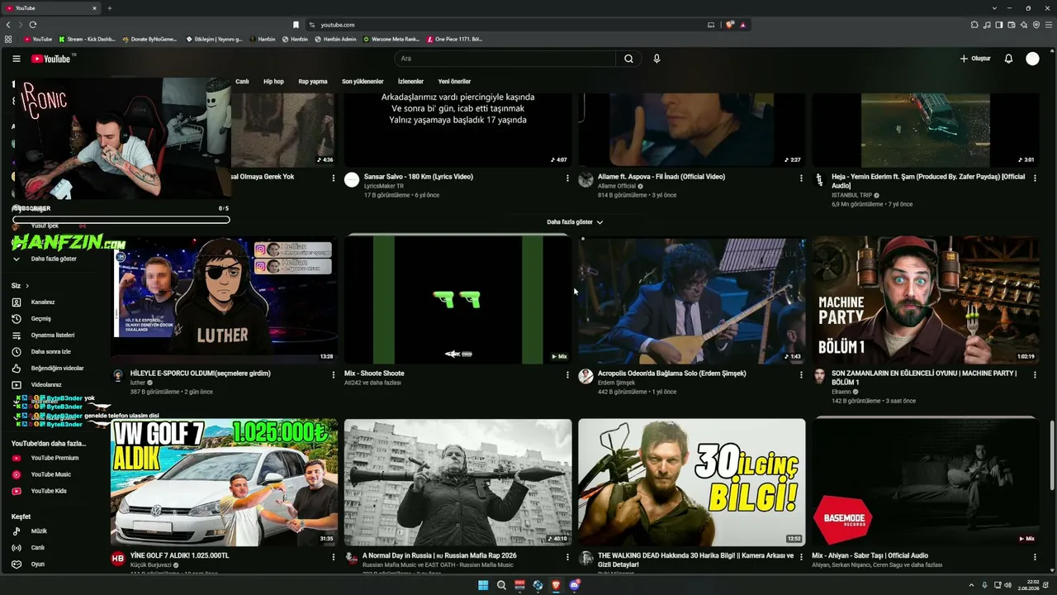Screen dimensions: 1057x595
Task: Open Machine Party Bölüm 1 thumbnail
Action: pos(926,300)
